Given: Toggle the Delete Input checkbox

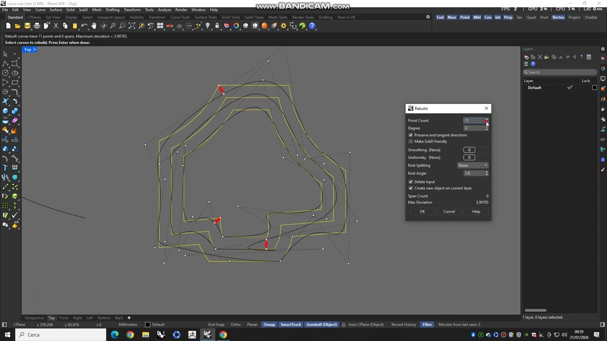Looking at the screenshot, I should click(411, 182).
